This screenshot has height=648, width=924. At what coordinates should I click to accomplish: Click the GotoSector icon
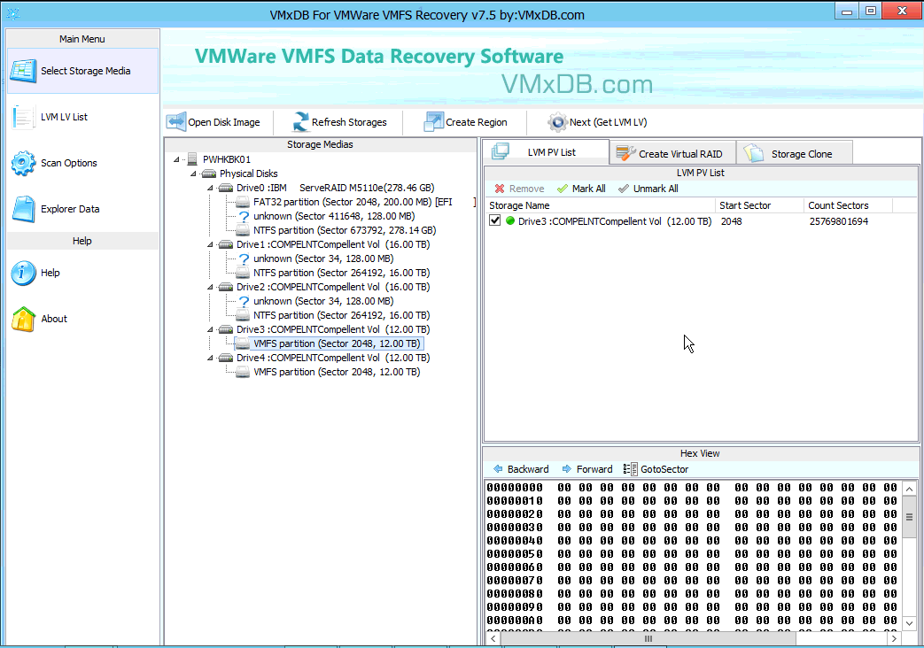pyautogui.click(x=630, y=469)
